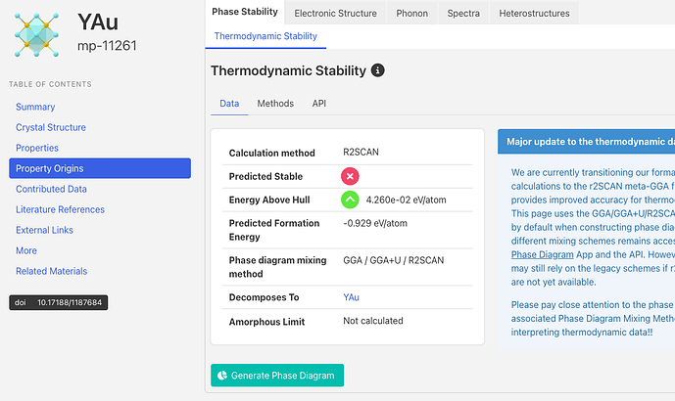
Task: Click the mp-11261 material ID text
Action: (x=107, y=46)
